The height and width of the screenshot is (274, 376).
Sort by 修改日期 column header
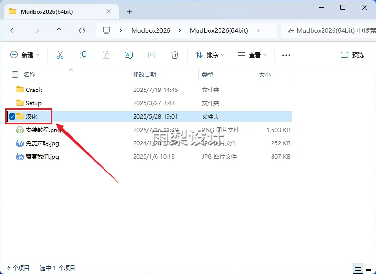click(145, 75)
